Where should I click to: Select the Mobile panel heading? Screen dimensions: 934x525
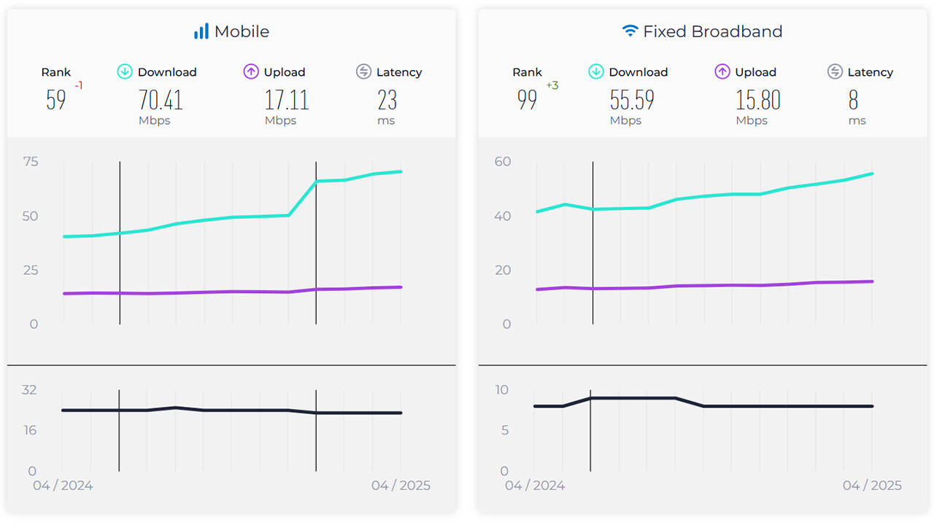click(242, 31)
